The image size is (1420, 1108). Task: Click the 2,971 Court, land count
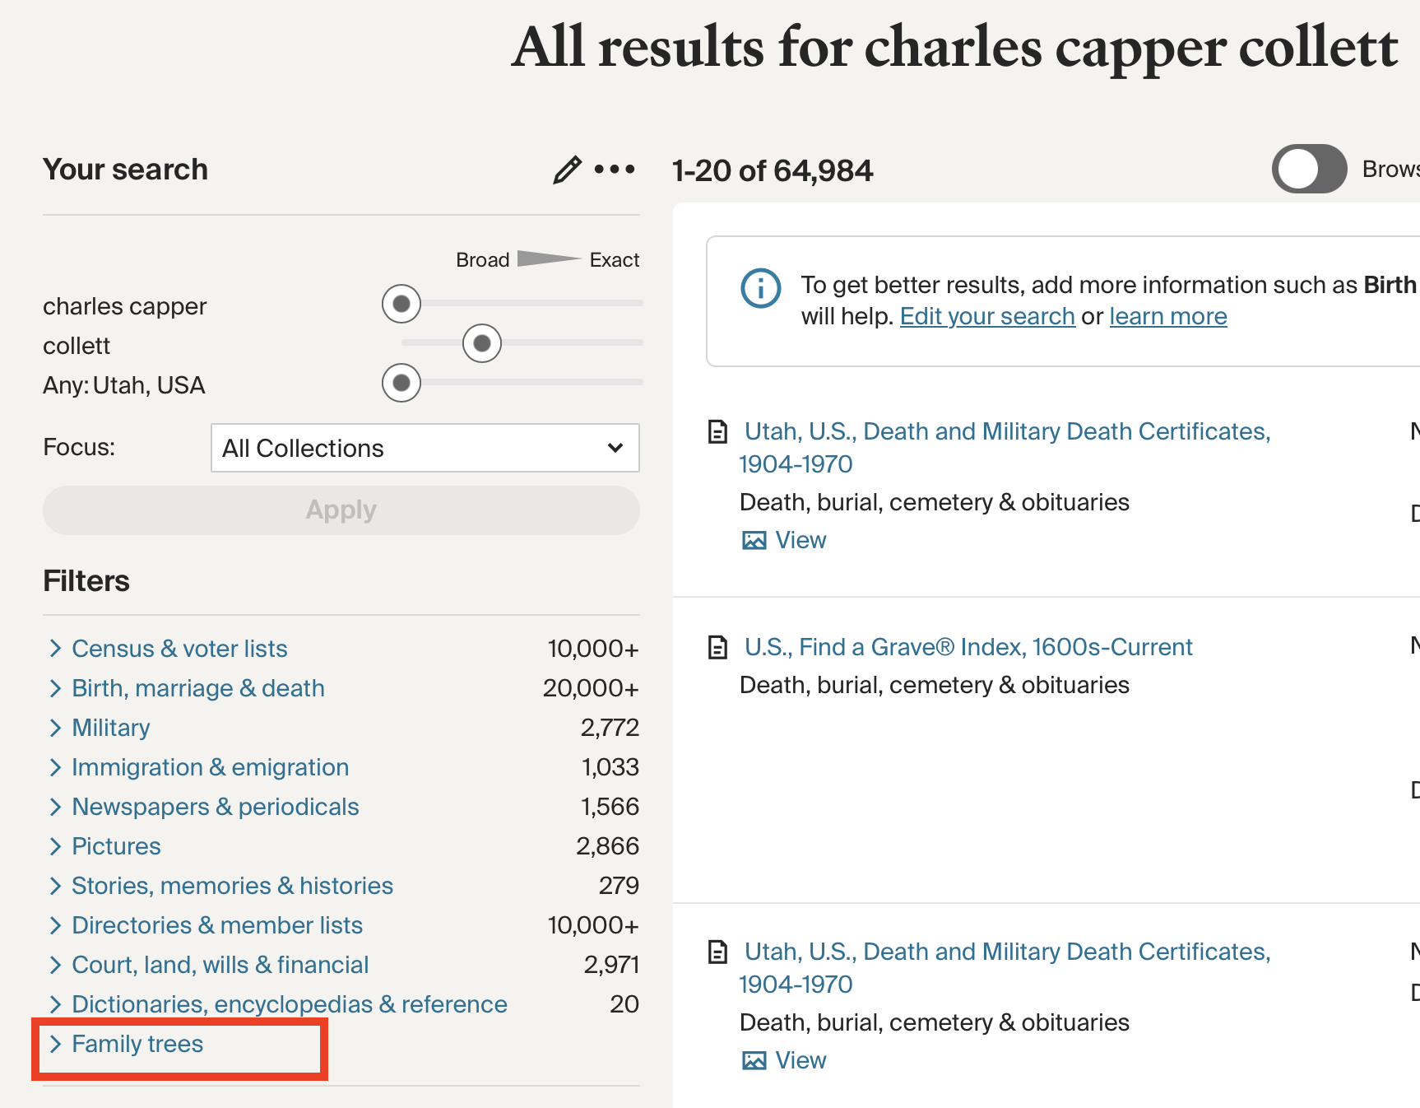coord(611,965)
